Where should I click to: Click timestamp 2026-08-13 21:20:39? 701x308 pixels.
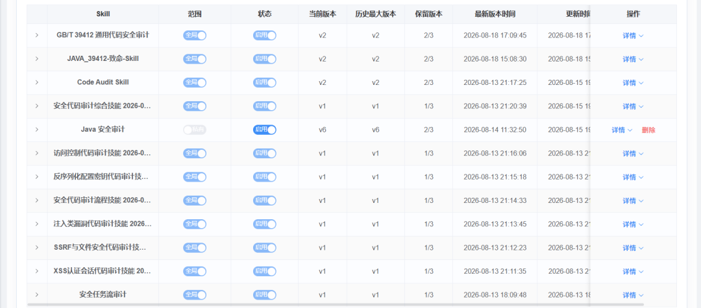pyautogui.click(x=495, y=106)
